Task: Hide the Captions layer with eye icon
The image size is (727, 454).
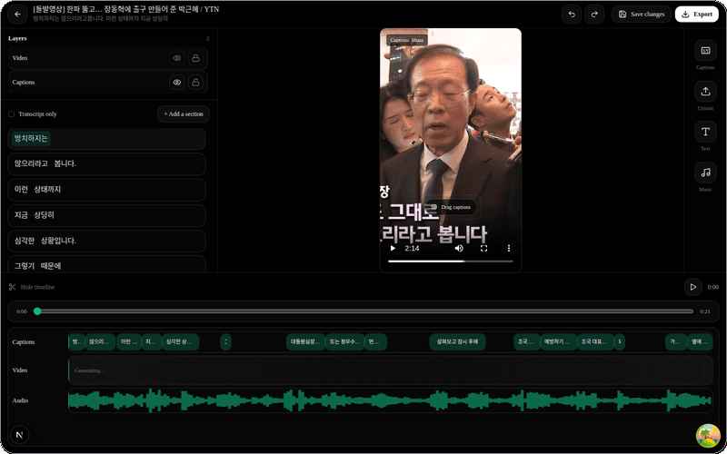Action: [177, 82]
